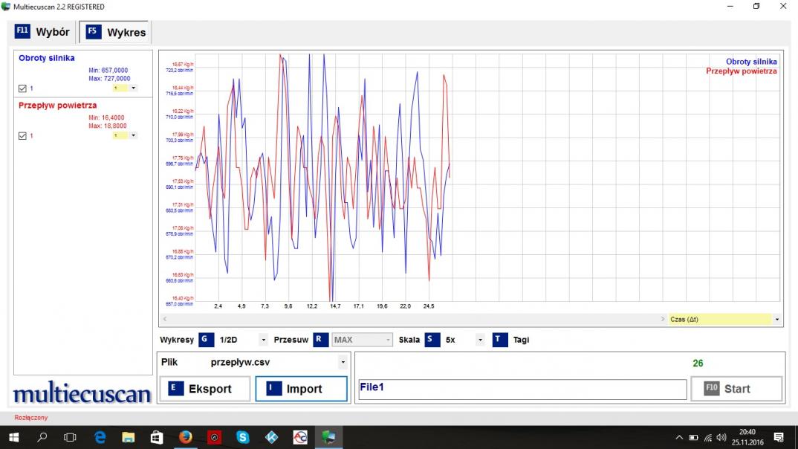This screenshot has height=449, width=798.
Task: Uncheck the Obroty silnika checkbox
Action: [22, 88]
